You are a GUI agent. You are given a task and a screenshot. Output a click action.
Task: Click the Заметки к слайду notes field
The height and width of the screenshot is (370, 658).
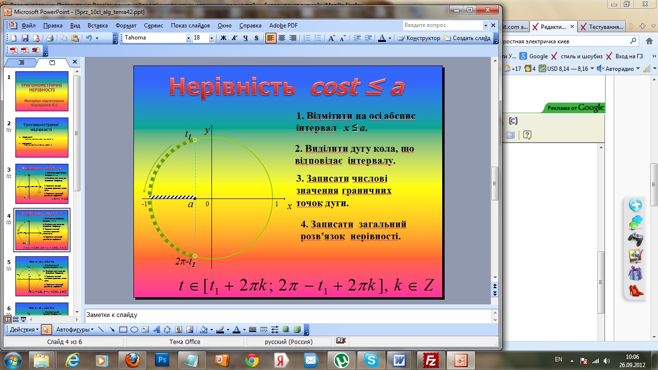[x=288, y=316]
